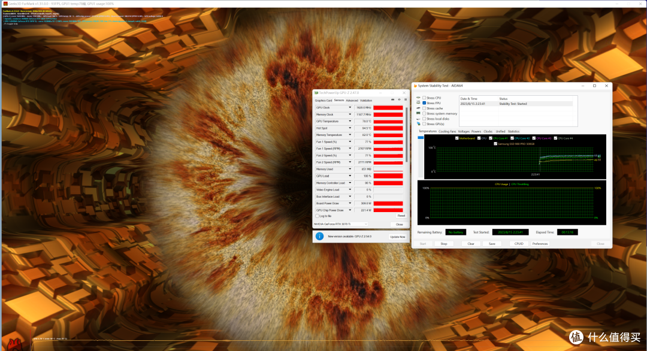Switch to the Validation tab in GPU-Z
The image size is (647, 351).
pyautogui.click(x=366, y=101)
